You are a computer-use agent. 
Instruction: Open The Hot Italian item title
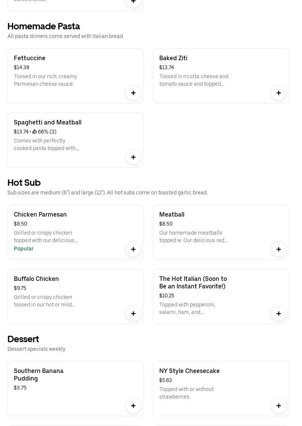click(193, 282)
